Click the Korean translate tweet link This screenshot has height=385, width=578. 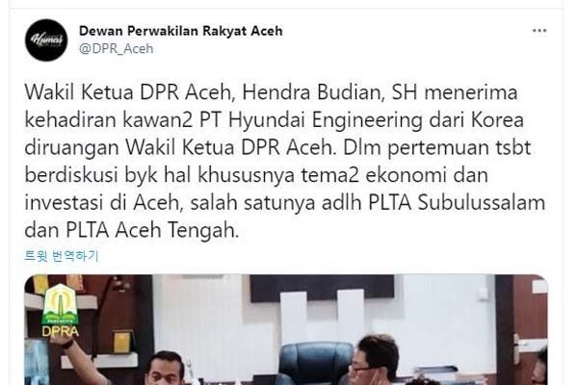[x=62, y=256]
